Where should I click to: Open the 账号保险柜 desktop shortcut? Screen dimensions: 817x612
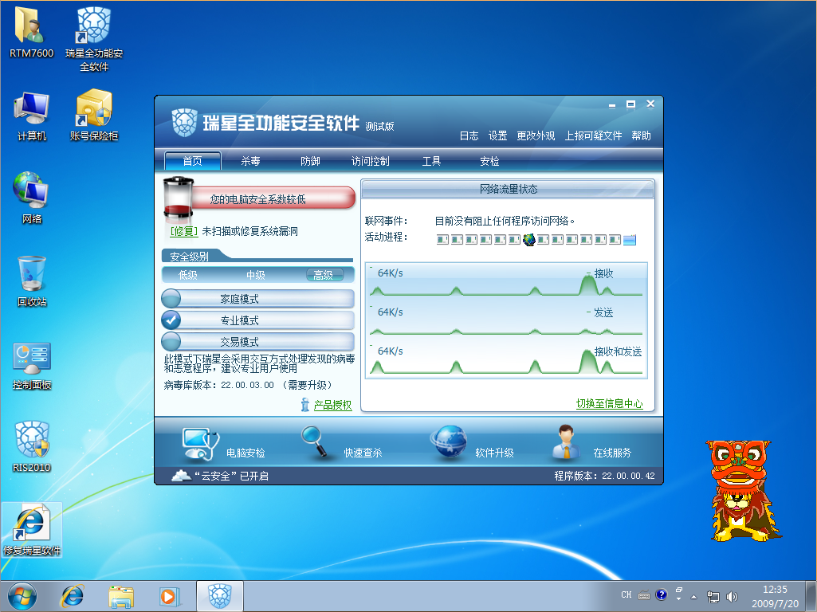(94, 116)
